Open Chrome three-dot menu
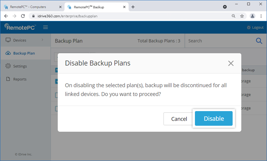Screen dimensions: 267x161 pyautogui.click(x=261, y=16)
